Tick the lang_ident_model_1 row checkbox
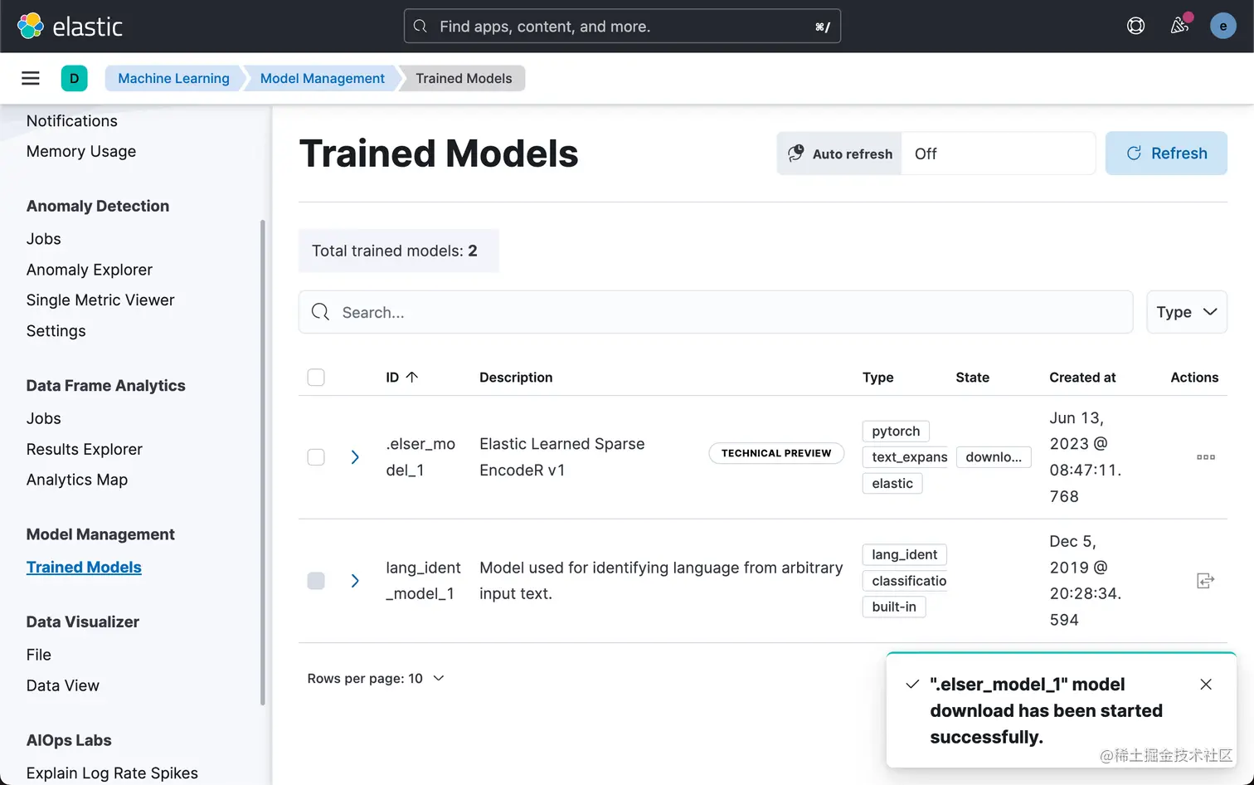1254x785 pixels. click(x=316, y=581)
